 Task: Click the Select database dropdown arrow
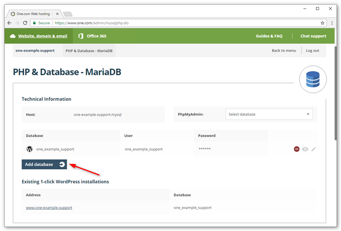coord(308,114)
